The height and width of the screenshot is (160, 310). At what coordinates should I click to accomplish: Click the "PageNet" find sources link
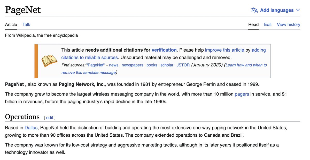pyautogui.click(x=95, y=65)
